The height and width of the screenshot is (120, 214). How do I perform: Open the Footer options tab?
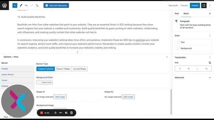(x=17, y=80)
